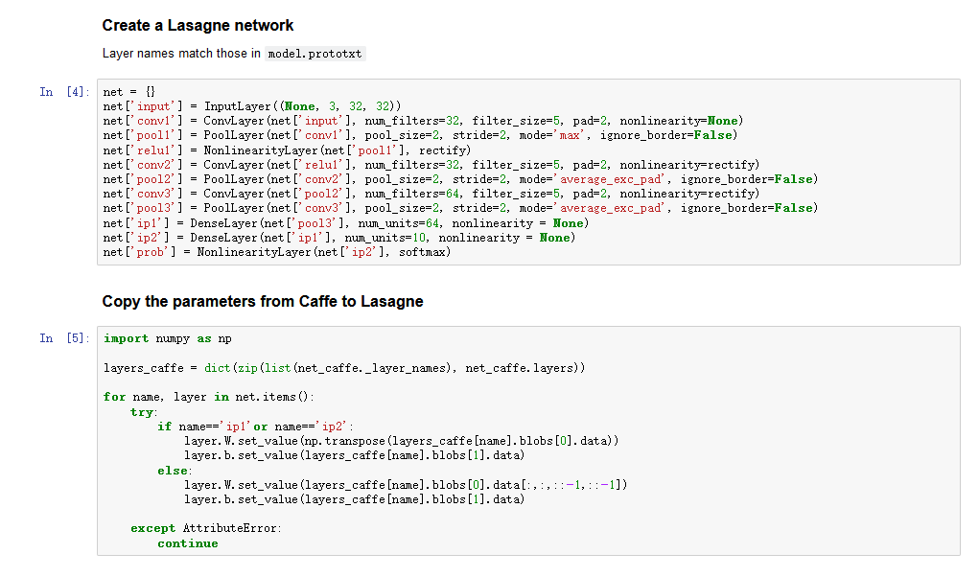Viewport: 979px width, 577px height.
Task: Click the "except AttributeError:" line
Action: click(206, 528)
